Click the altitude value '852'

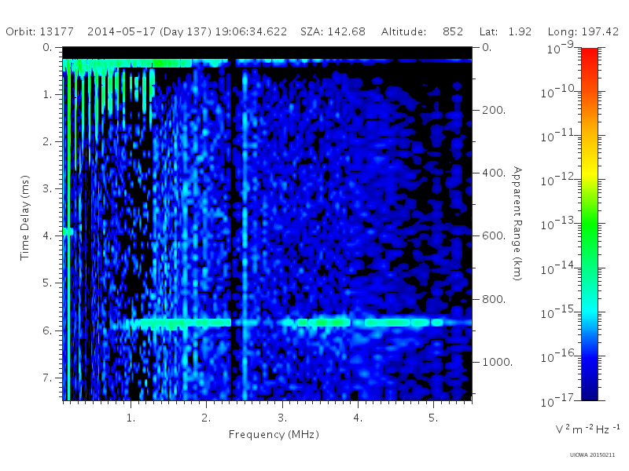(453, 31)
